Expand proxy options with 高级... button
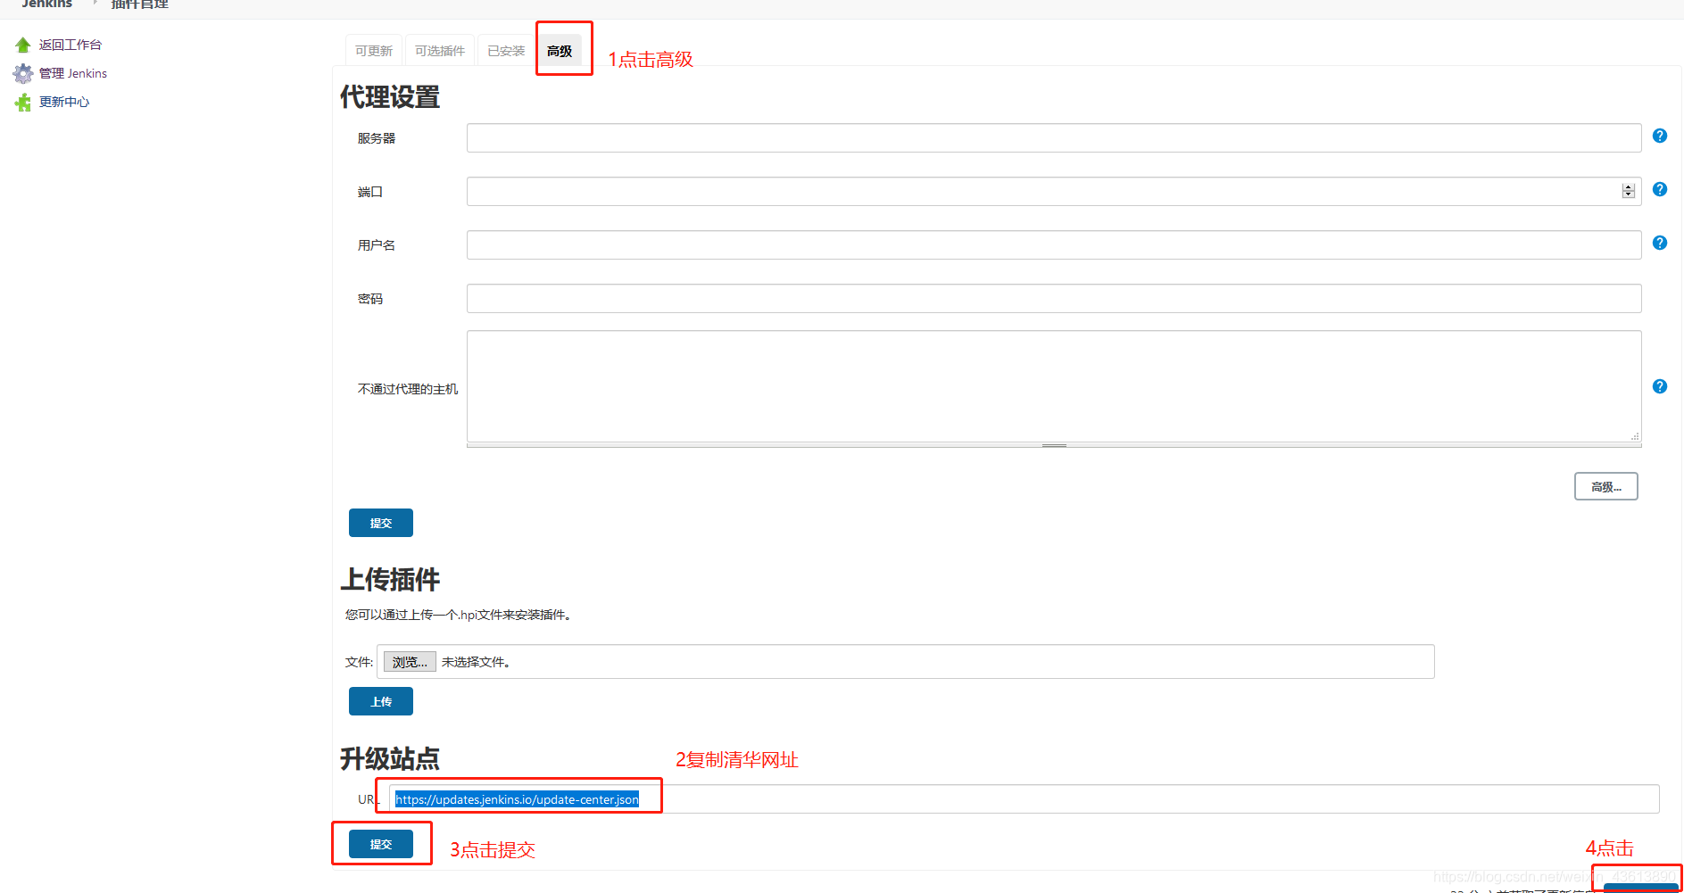 (1606, 486)
